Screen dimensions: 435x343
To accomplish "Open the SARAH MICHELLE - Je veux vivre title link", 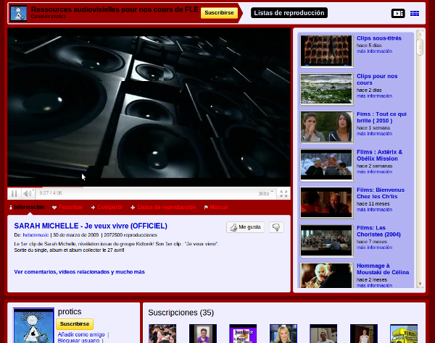I will 91,226.
